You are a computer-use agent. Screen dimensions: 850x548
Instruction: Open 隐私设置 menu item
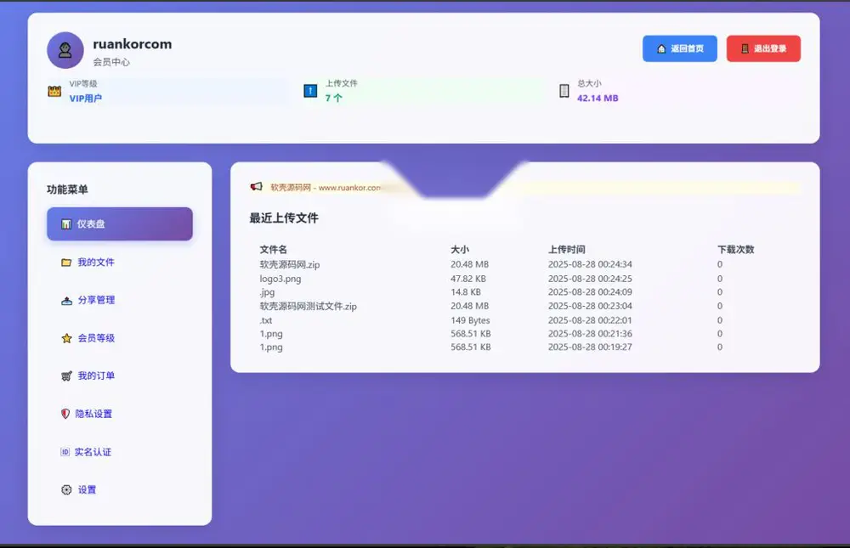pos(120,414)
